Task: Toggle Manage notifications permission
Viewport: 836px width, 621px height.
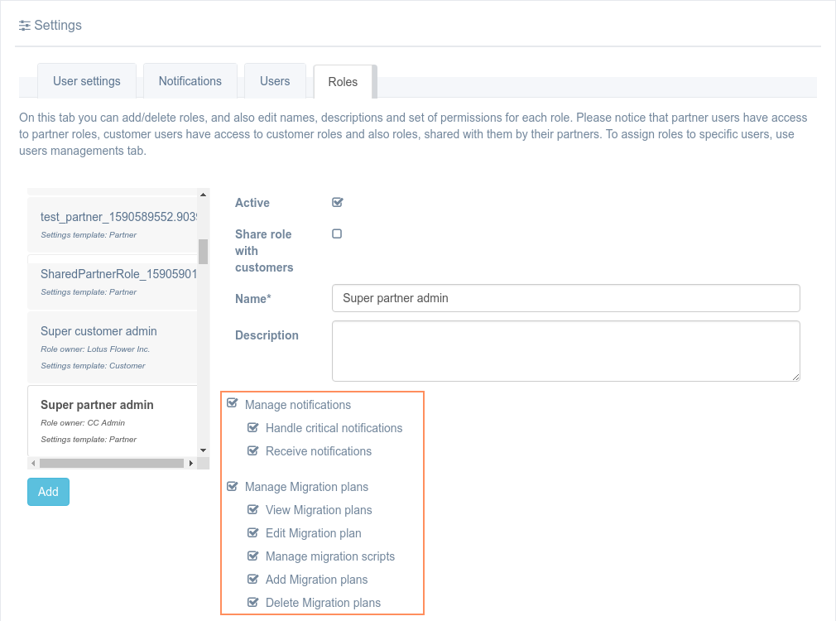Action: click(x=233, y=404)
